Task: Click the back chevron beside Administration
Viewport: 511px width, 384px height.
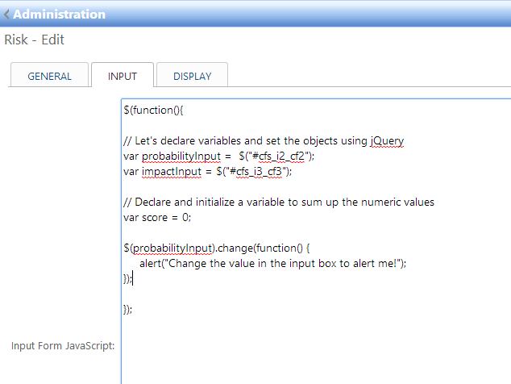Action: (x=7, y=15)
